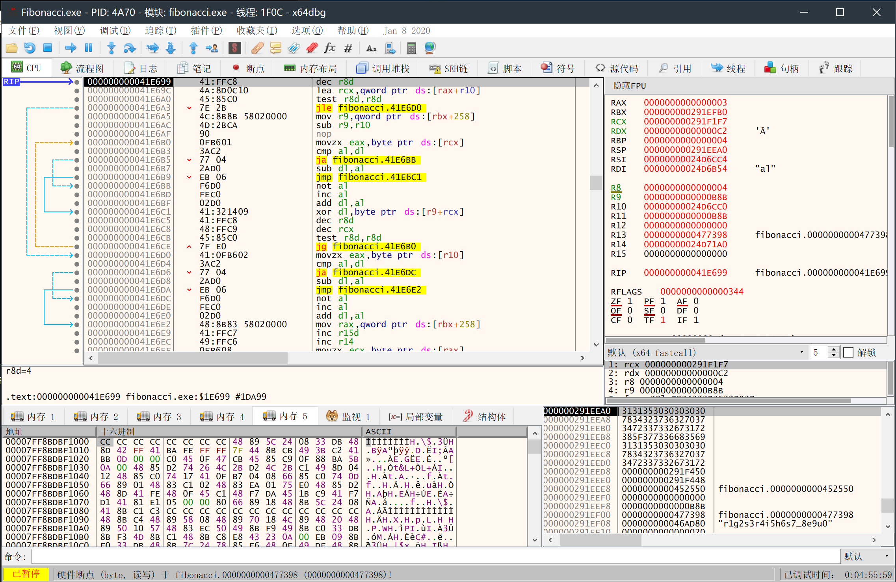Open the Comments speech-bubble icon
This screenshot has width=896, height=582.
pos(276,48)
